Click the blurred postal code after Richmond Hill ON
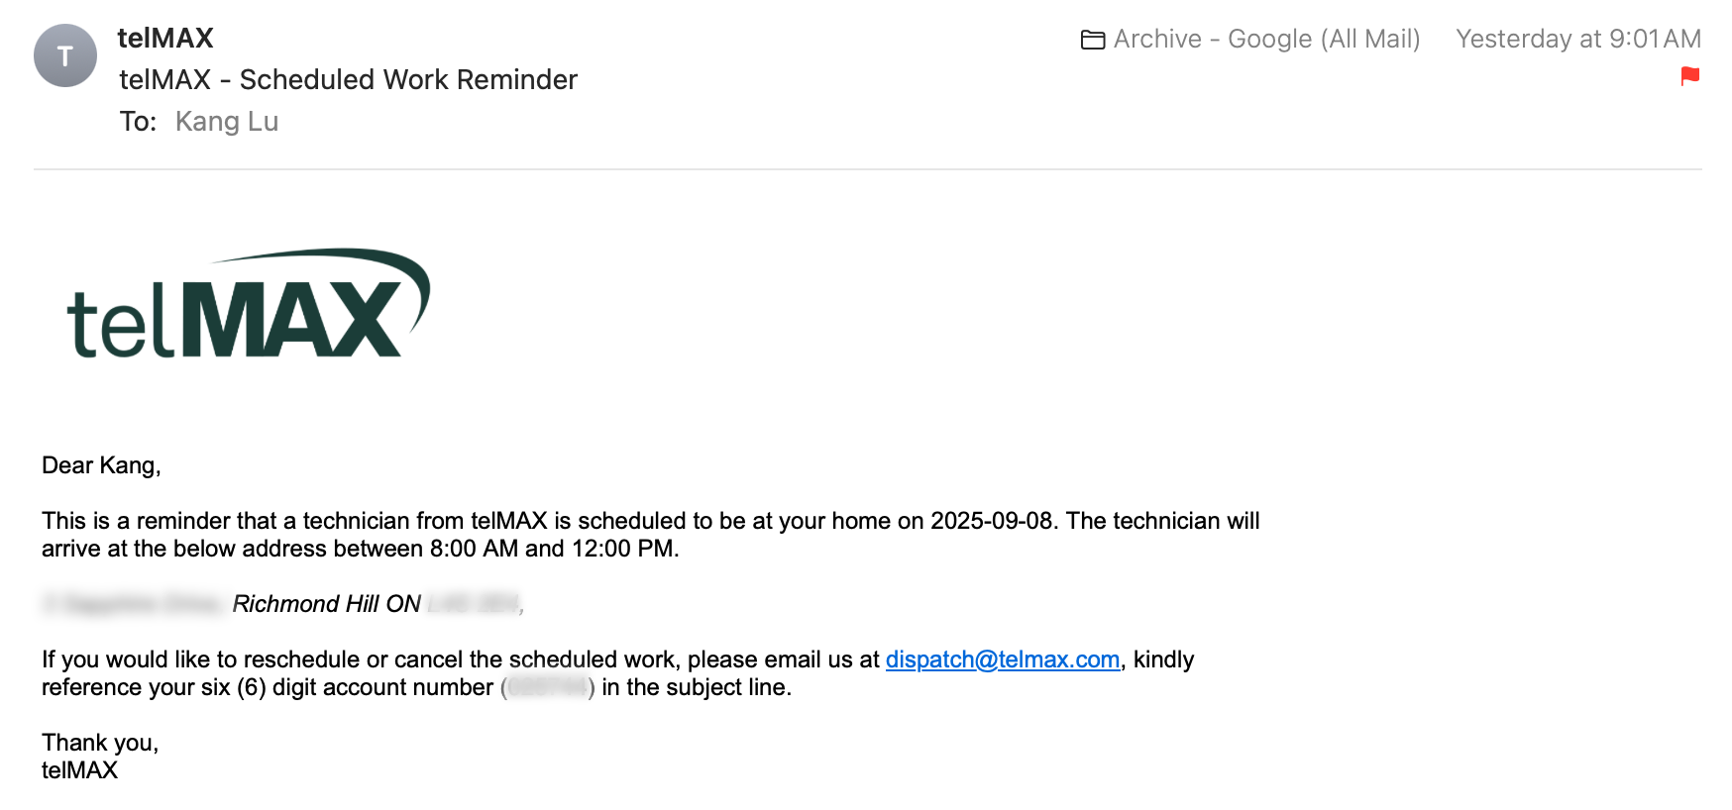The height and width of the screenshot is (810, 1732). pos(473,604)
